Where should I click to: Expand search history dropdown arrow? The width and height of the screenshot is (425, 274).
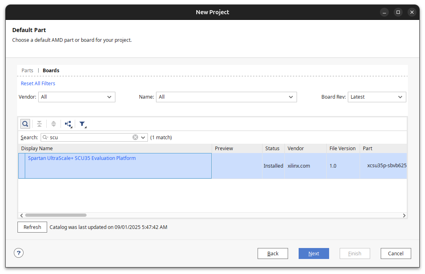[x=143, y=138]
